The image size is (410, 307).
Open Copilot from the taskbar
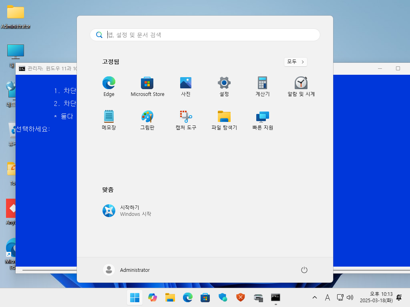click(x=153, y=297)
